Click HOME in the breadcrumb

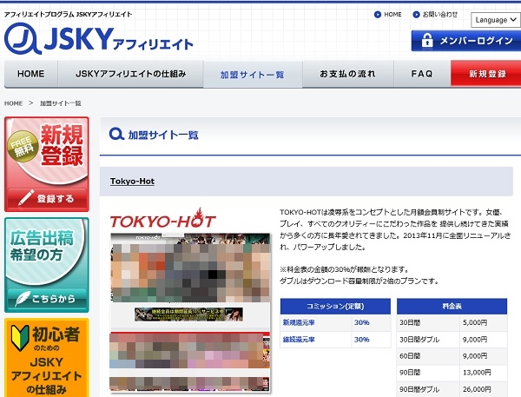pyautogui.click(x=13, y=103)
